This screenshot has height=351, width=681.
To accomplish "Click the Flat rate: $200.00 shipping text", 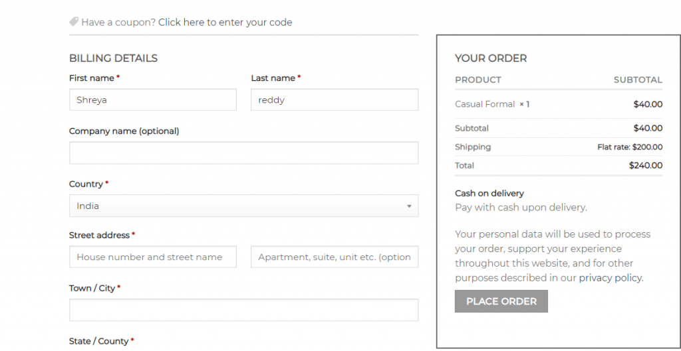I will (630, 147).
